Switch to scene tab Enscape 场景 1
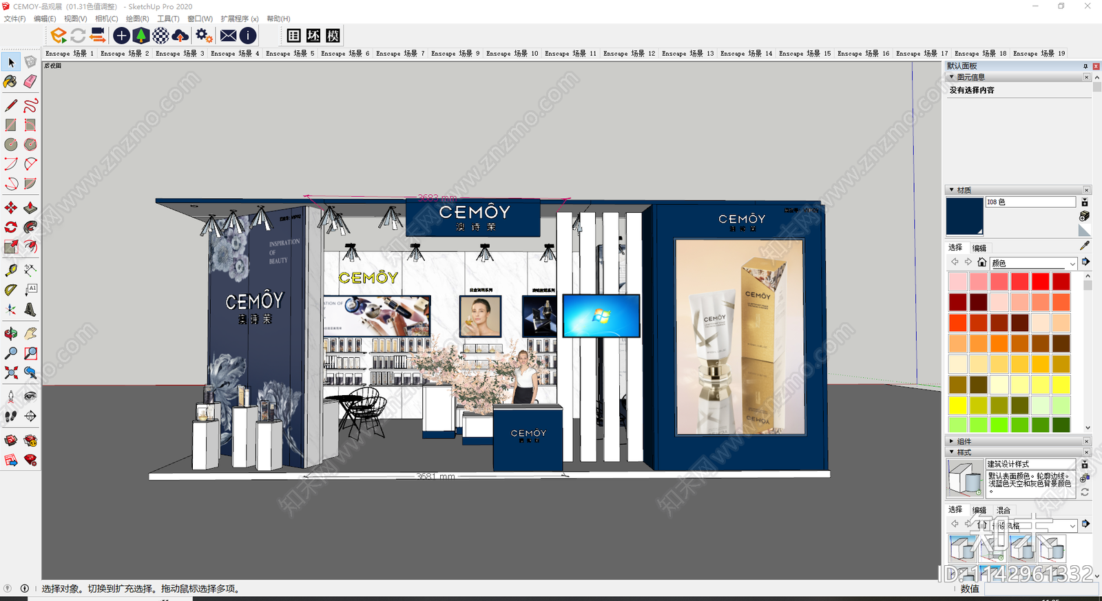Viewport: 1102px width, 601px height. (70, 53)
